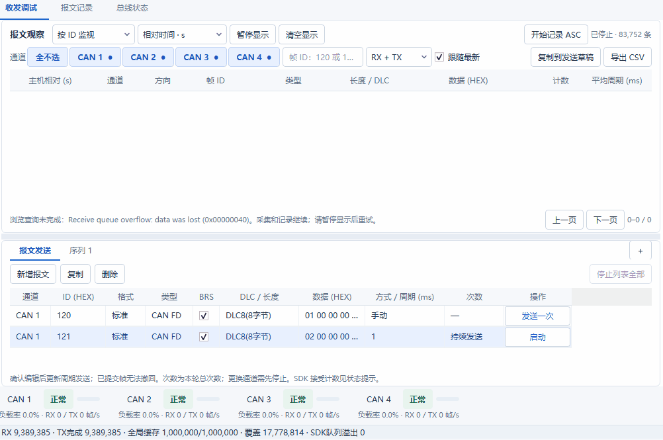Click the CAN 1 正常 status badge

58,400
